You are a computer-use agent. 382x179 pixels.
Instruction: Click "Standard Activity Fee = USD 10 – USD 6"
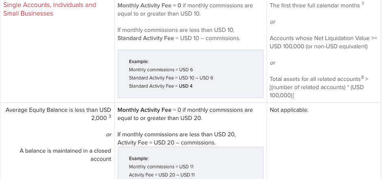click(x=171, y=78)
